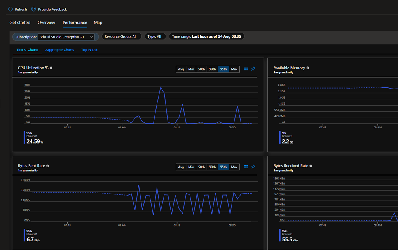Click the bhavm01 legend under CPU chart

tap(31, 136)
